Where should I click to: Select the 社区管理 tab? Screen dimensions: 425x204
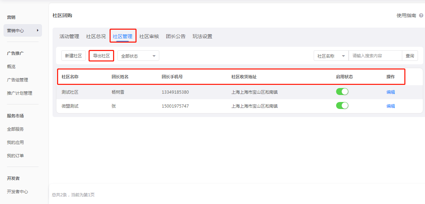(x=123, y=36)
